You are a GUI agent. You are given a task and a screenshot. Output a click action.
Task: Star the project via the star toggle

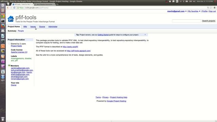(x=9, y=44)
